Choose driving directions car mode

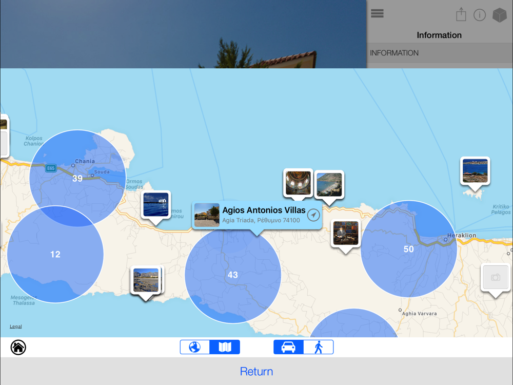tap(288, 347)
